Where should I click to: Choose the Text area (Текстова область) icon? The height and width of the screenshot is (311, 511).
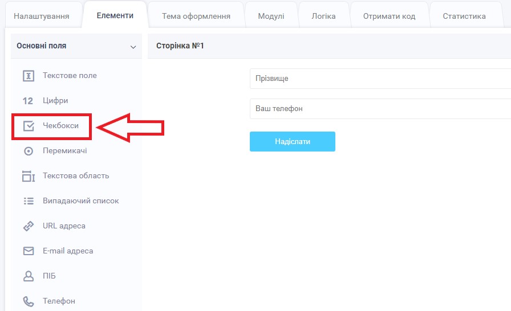28,176
